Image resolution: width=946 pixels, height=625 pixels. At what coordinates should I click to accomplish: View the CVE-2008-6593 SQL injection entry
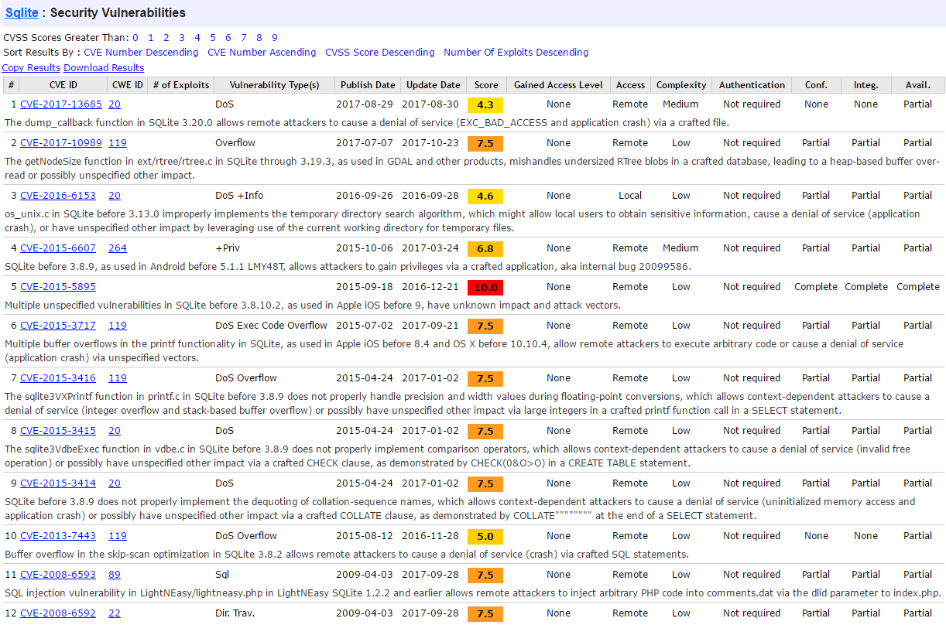(58, 575)
